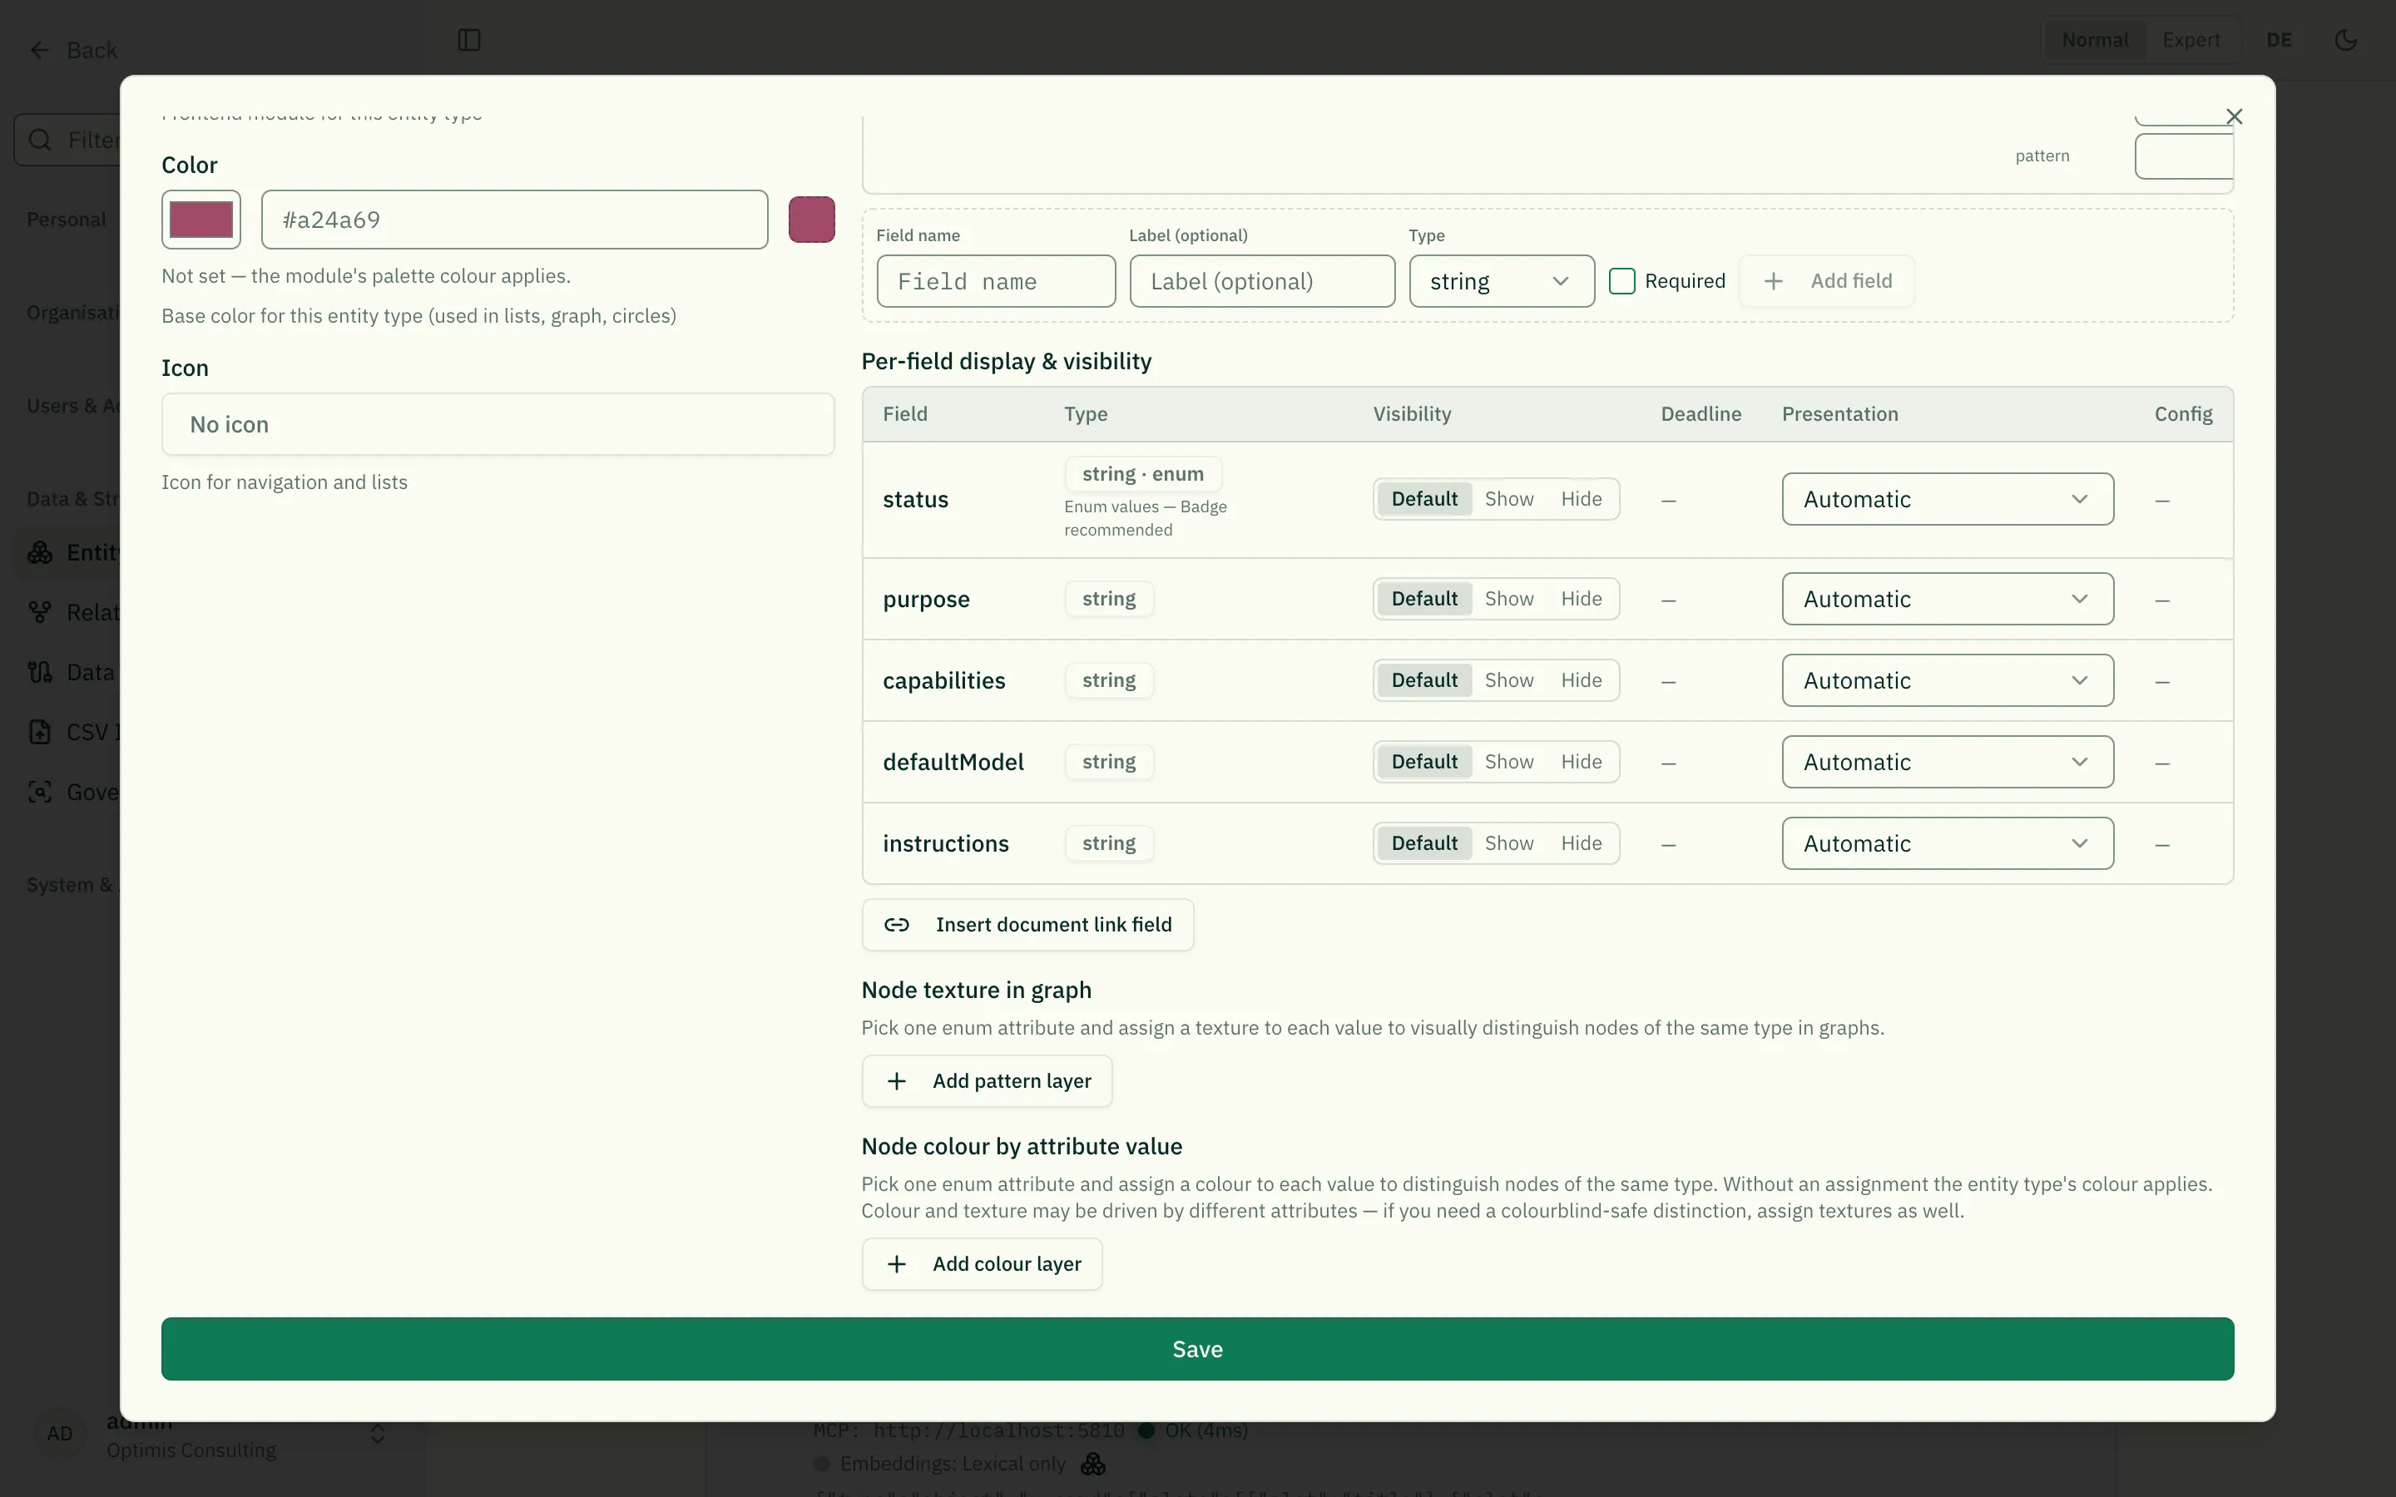Close the entity type dialog
Image resolution: width=2396 pixels, height=1497 pixels.
[2234, 116]
